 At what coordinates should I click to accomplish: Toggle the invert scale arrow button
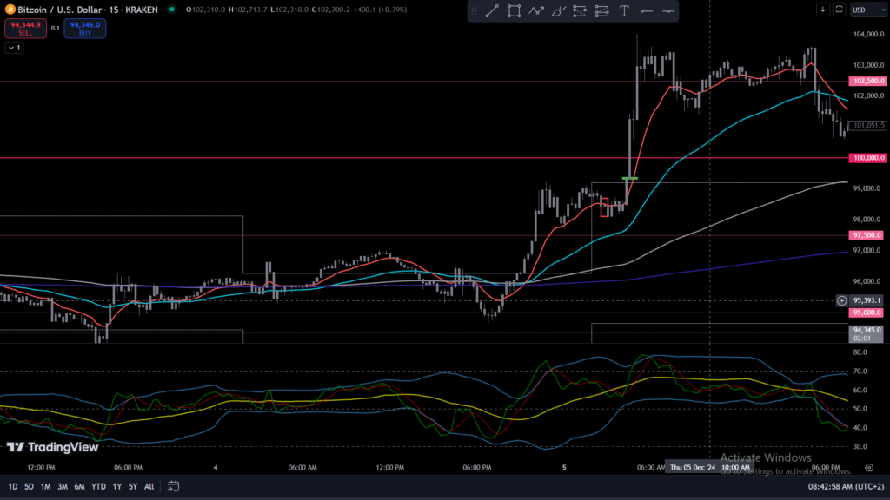[823, 10]
